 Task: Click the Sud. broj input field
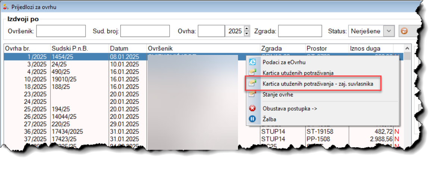145,31
